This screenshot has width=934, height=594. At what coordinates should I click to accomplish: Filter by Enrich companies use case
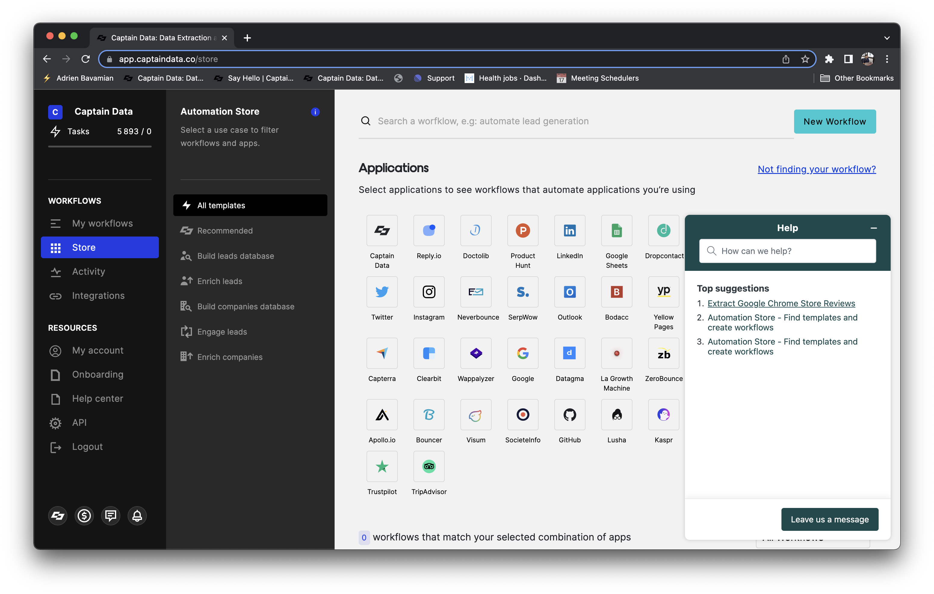pyautogui.click(x=250, y=357)
